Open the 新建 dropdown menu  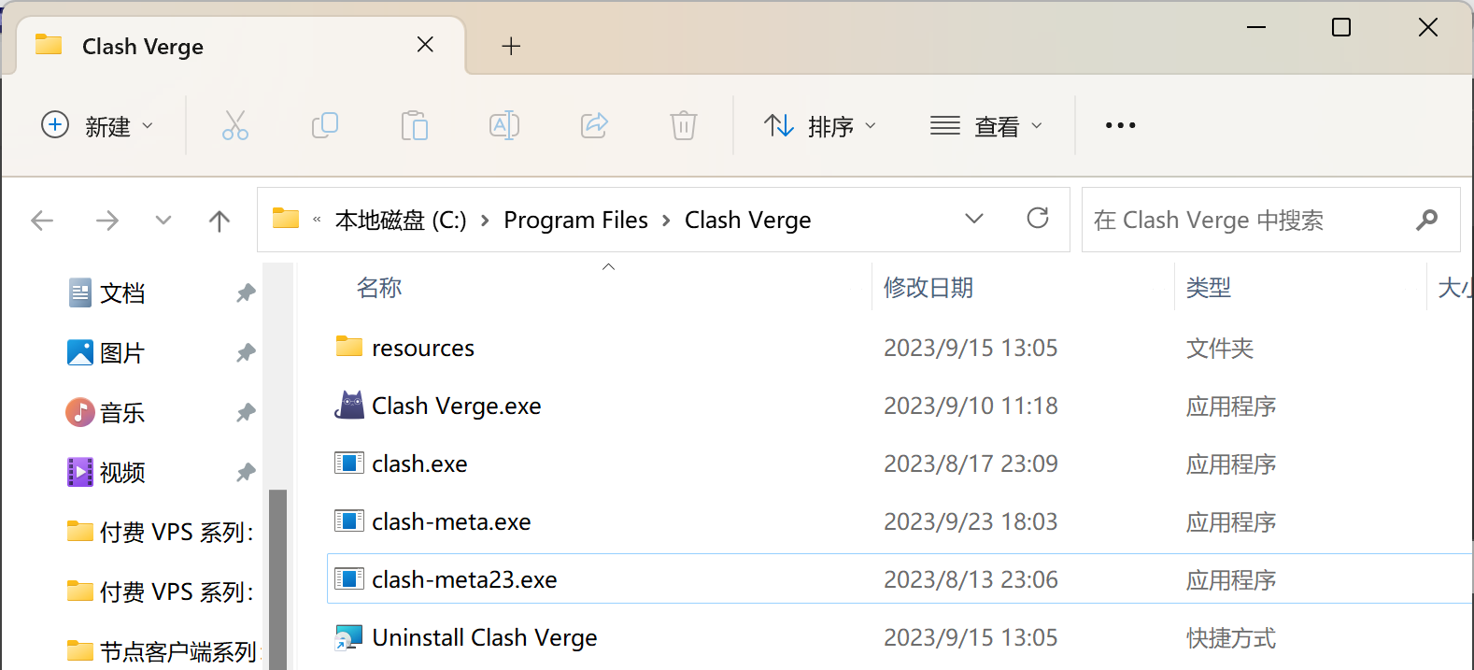(x=97, y=125)
